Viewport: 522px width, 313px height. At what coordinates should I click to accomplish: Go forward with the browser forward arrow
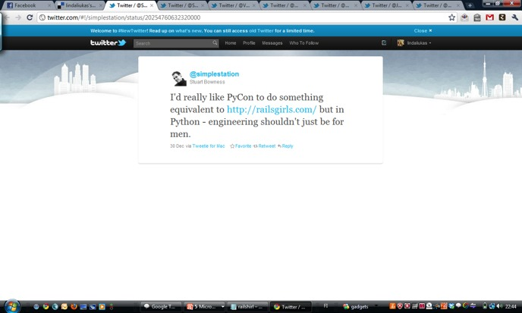click(x=18, y=17)
